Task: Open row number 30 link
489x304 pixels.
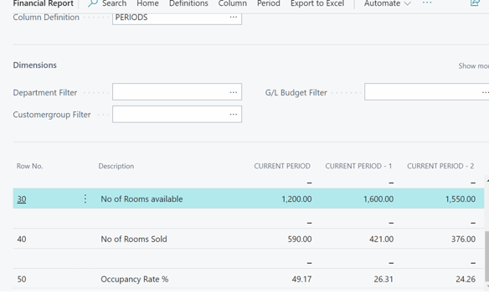Action: point(22,199)
